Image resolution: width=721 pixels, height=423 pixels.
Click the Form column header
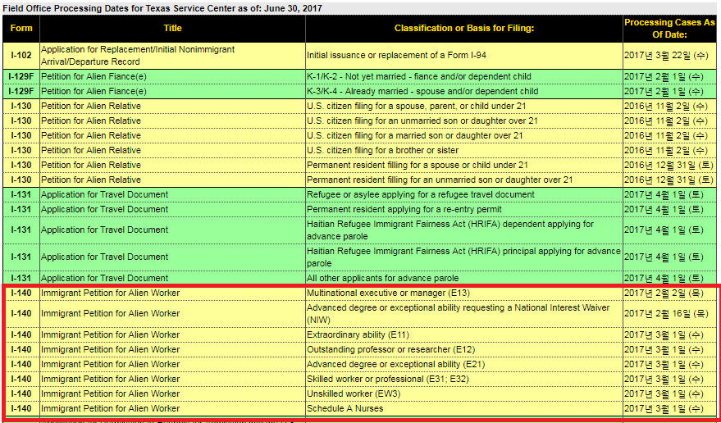(21, 28)
